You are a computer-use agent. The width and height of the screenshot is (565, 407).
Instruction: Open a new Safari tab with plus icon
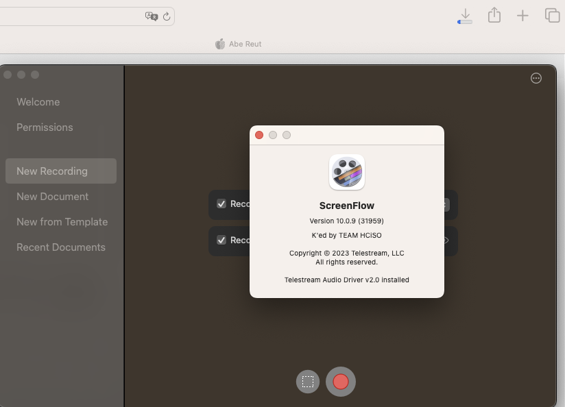[522, 16]
